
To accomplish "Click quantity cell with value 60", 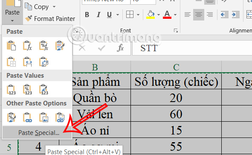I will (176, 114).
